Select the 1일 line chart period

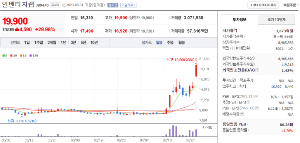tap(27, 43)
